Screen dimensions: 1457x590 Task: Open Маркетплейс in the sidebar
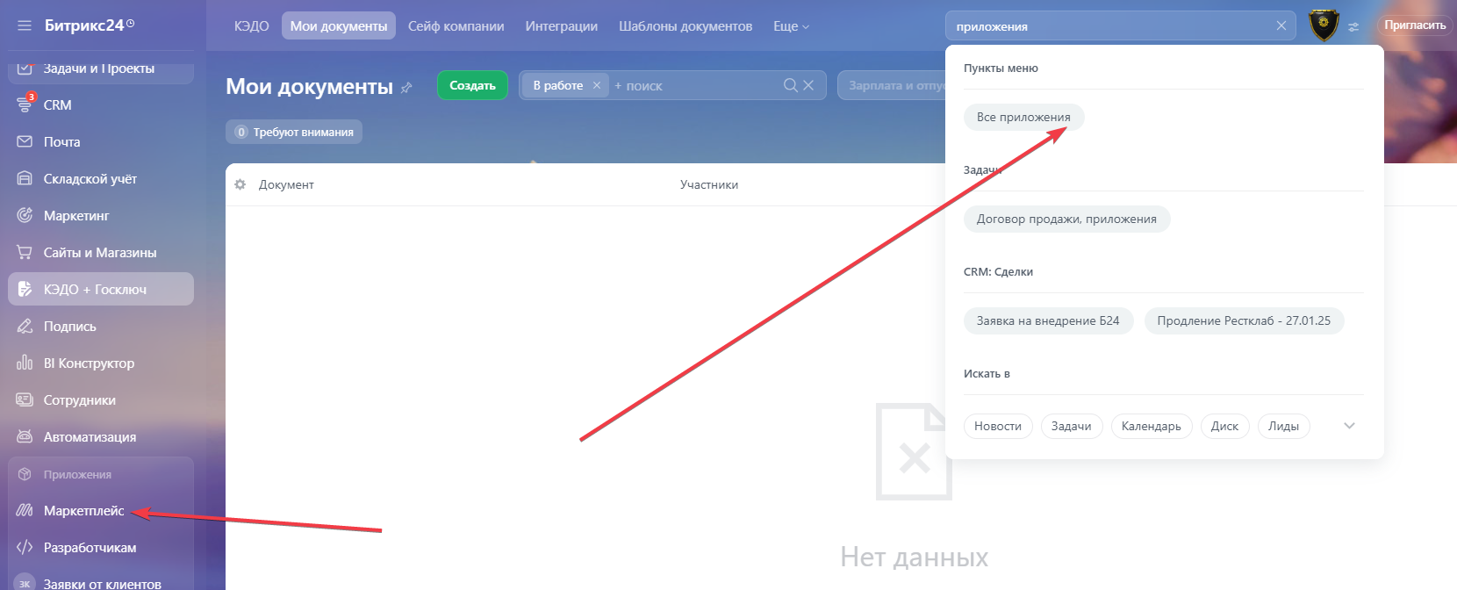[84, 510]
